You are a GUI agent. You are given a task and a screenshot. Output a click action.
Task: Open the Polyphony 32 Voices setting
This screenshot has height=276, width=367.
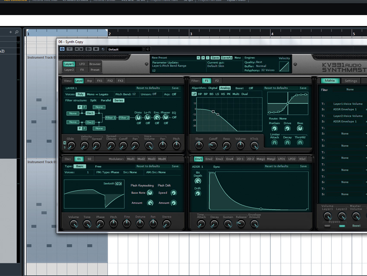(259, 70)
